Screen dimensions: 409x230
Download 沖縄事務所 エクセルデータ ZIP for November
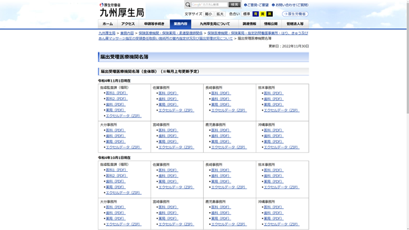[x=281, y=148]
